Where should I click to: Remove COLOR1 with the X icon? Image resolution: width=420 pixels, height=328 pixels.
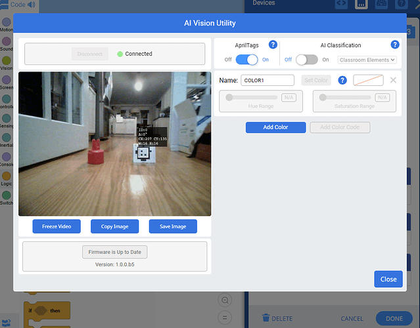coord(393,80)
